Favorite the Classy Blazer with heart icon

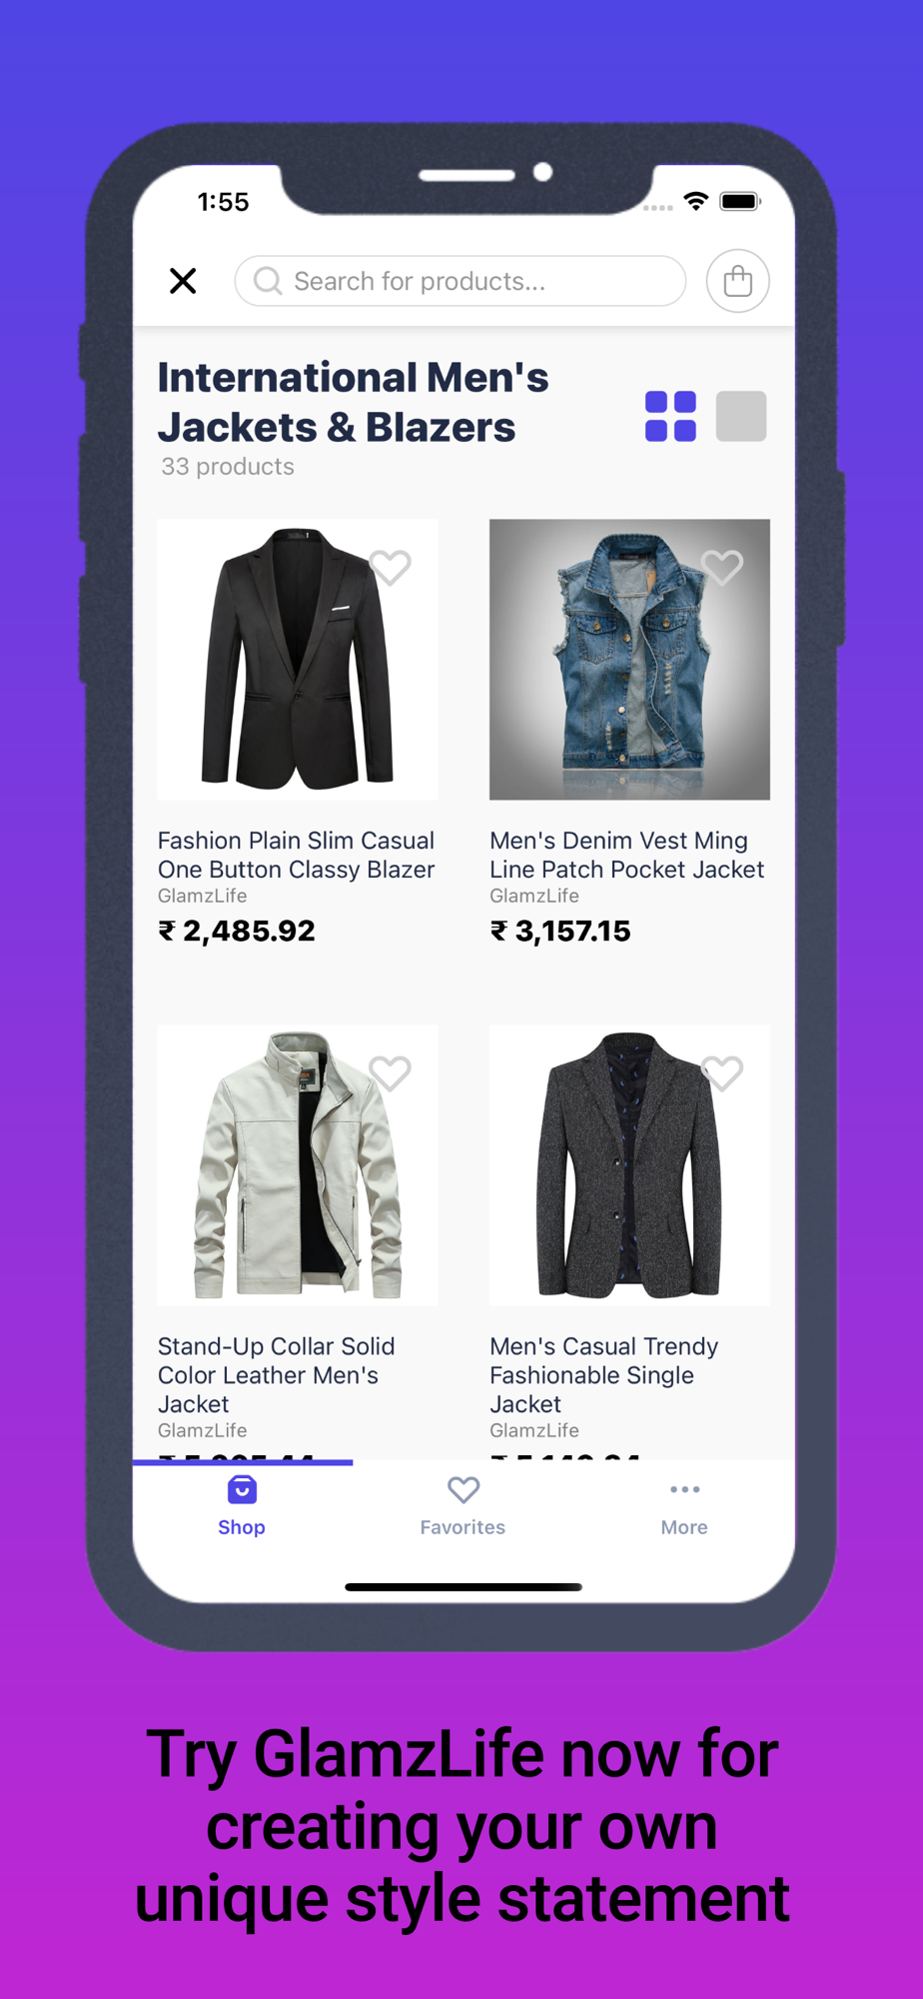coord(391,568)
